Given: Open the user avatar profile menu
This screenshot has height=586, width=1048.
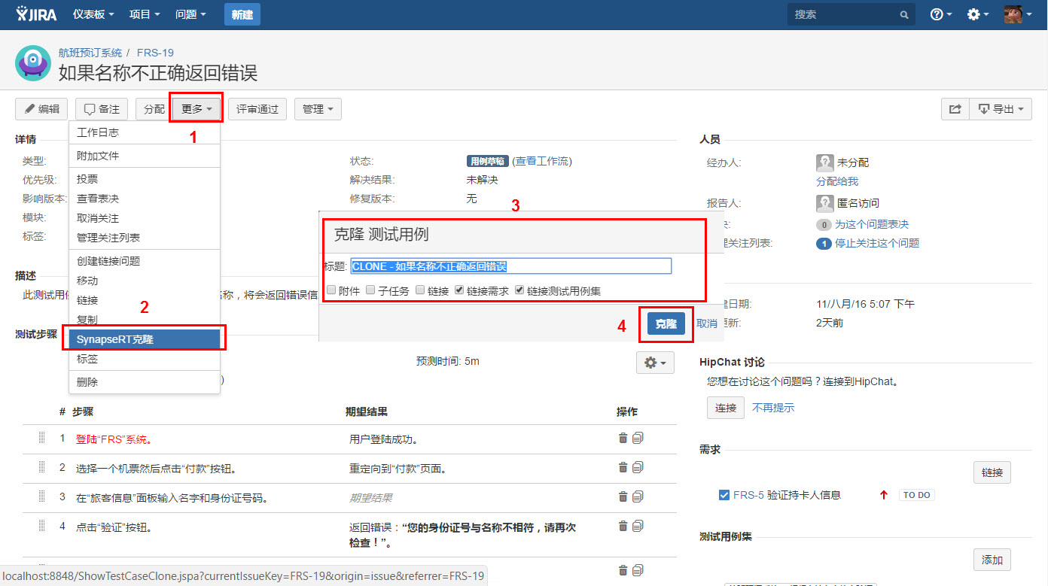Looking at the screenshot, I should [x=1018, y=14].
